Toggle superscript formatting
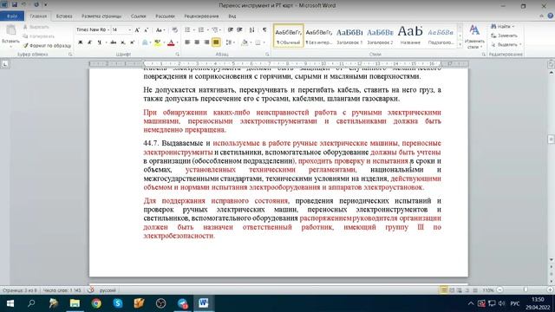This screenshot has width=555, height=312. [133, 42]
